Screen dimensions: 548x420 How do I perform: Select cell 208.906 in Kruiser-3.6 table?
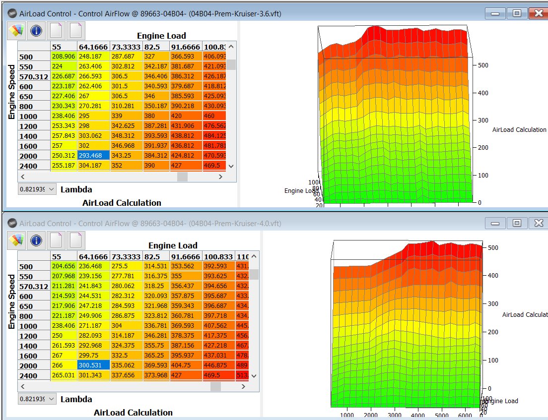[x=64, y=56]
